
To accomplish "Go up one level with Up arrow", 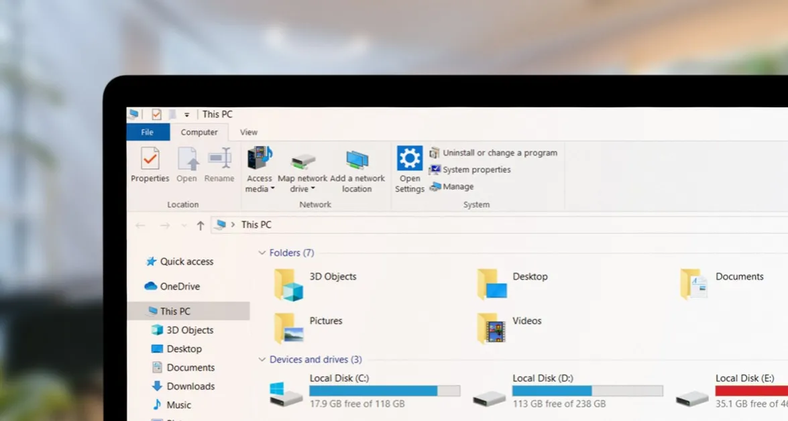I will 201,225.
